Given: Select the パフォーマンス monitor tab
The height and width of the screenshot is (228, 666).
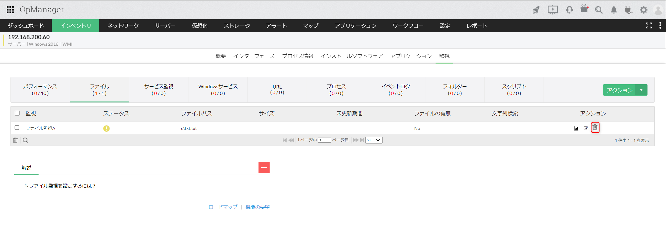Looking at the screenshot, I should coord(40,89).
